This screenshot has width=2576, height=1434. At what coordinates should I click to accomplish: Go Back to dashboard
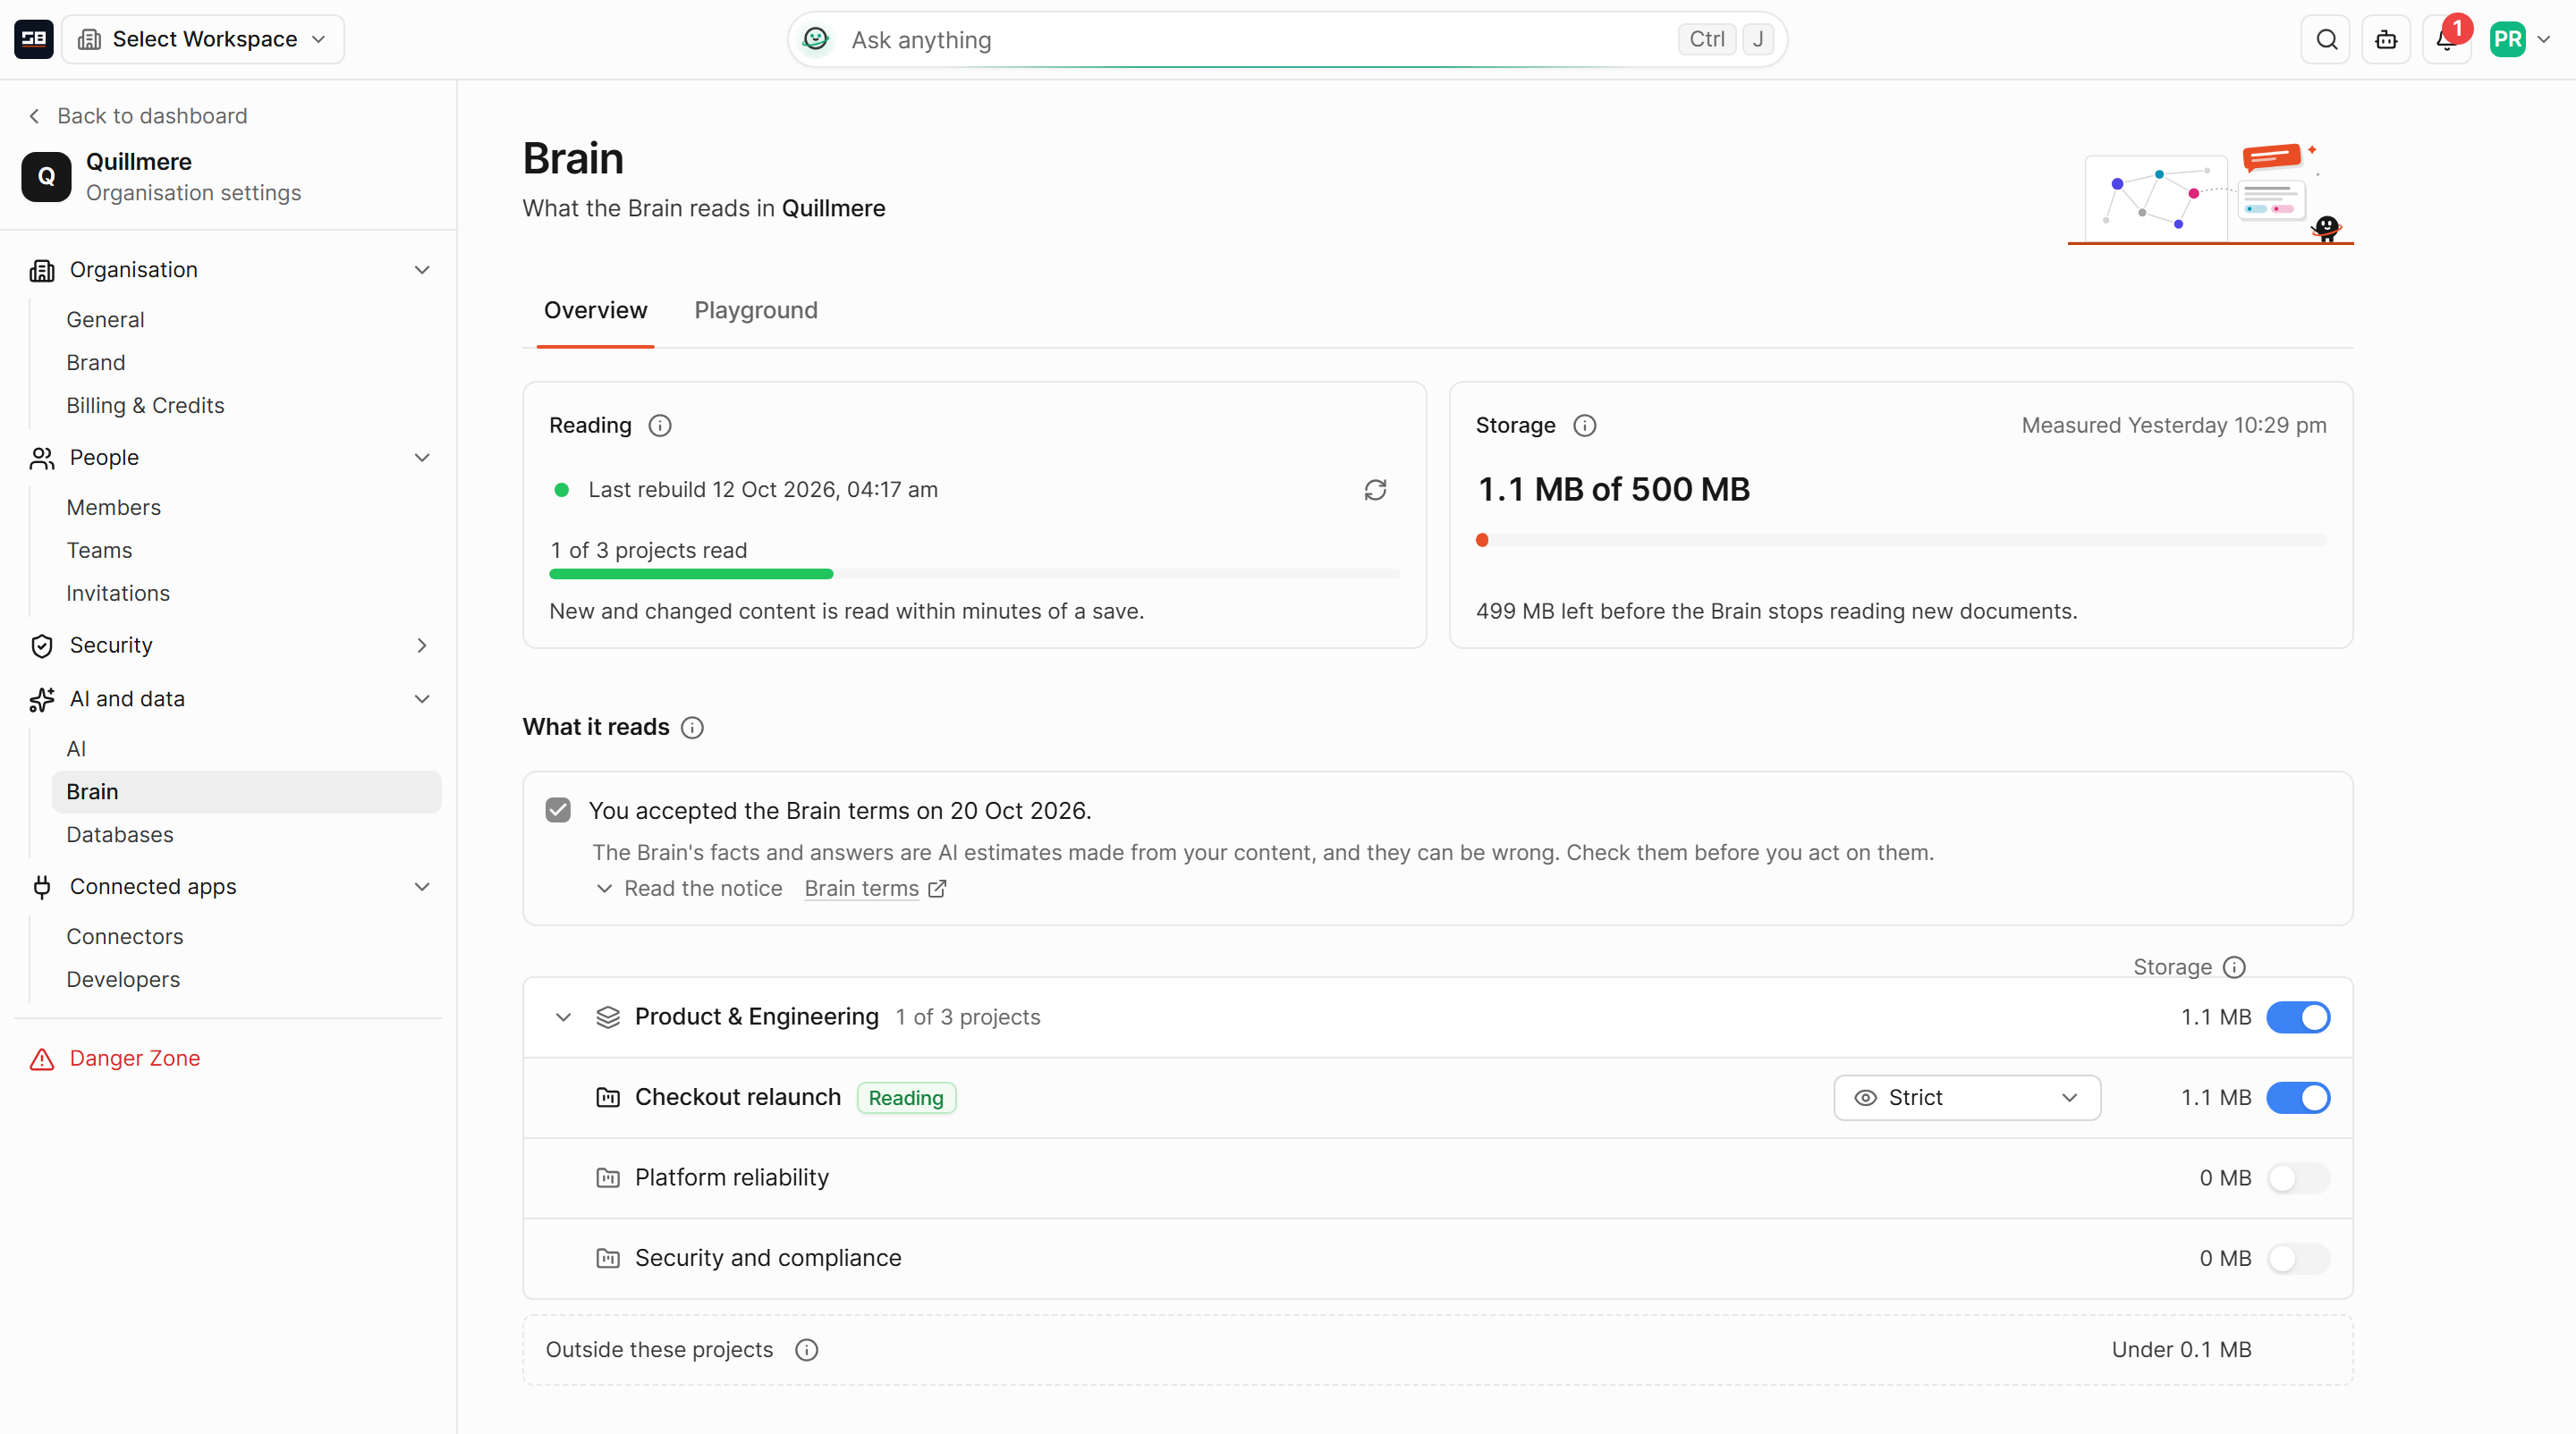[x=137, y=116]
